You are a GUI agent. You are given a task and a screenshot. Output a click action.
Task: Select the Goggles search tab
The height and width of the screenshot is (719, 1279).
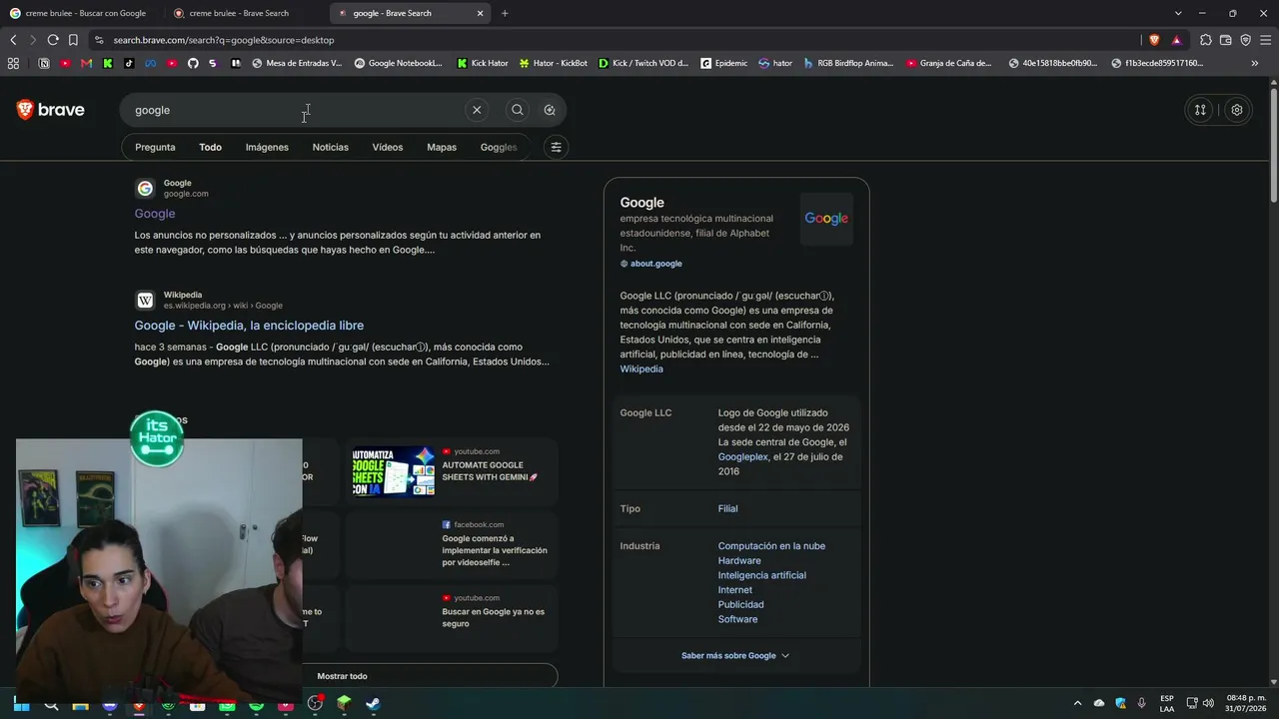[x=499, y=147]
